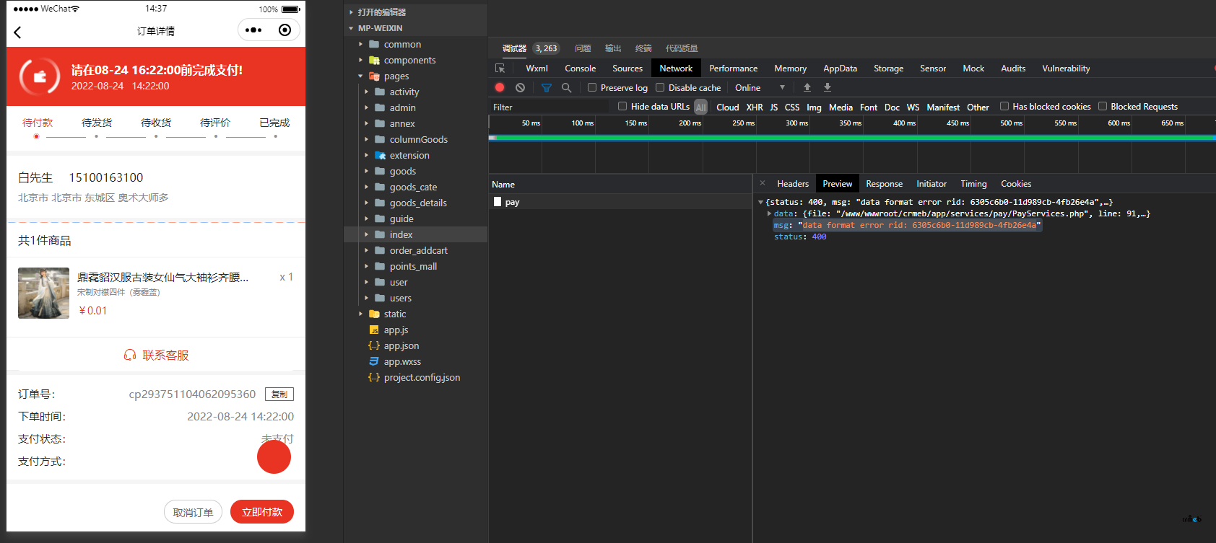
Task: Tap the back arrow on order details
Action: point(18,32)
